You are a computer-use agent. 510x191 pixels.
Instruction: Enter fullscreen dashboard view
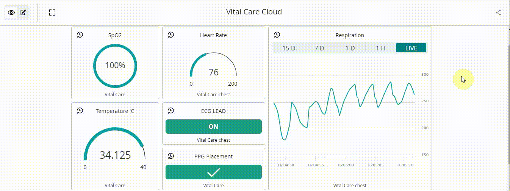point(52,13)
